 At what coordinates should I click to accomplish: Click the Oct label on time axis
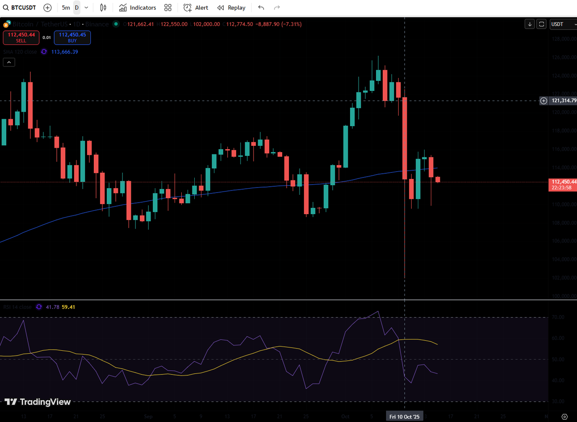[345, 416]
